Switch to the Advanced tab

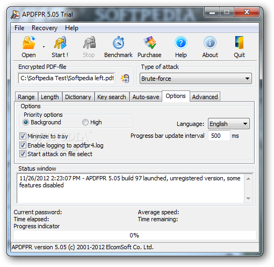click(x=205, y=97)
